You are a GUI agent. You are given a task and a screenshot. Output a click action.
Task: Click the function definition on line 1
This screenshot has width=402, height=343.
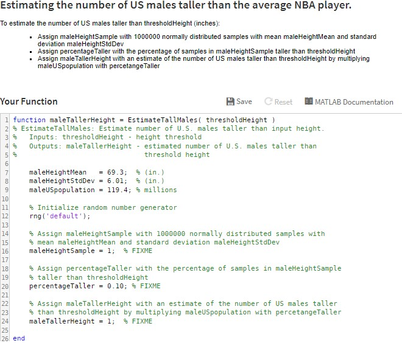pos(144,120)
